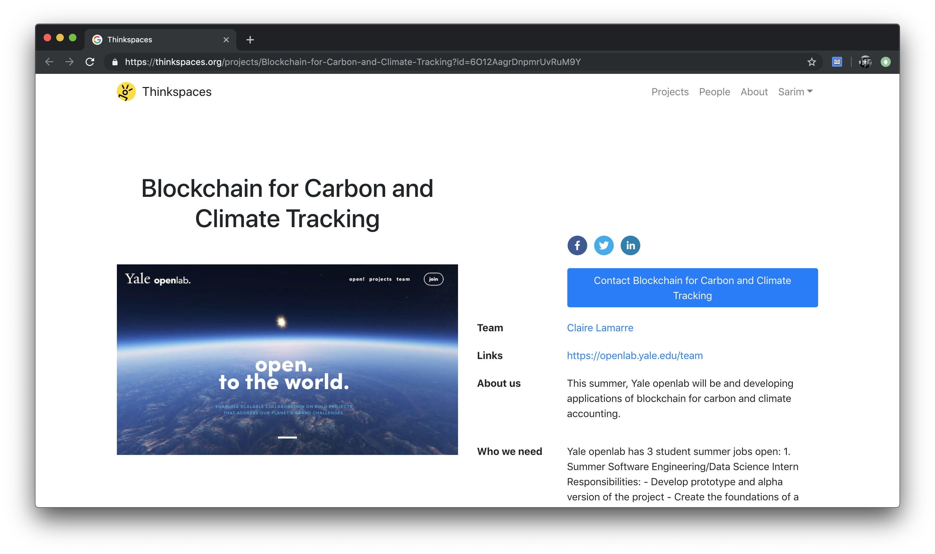Viewport: 935px width, 554px height.
Task: Click the browser back arrow
Action: click(x=49, y=62)
